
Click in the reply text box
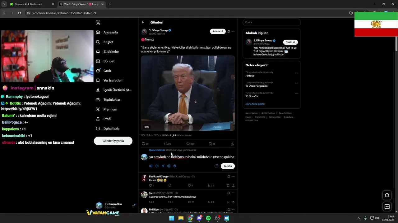(x=192, y=157)
